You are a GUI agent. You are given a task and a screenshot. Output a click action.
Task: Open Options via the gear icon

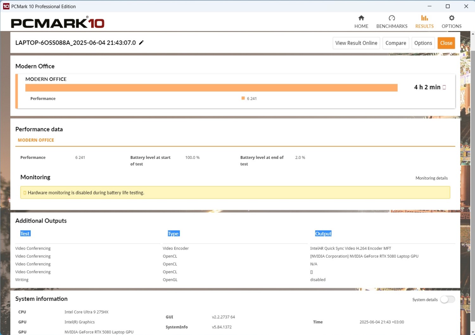tap(452, 18)
